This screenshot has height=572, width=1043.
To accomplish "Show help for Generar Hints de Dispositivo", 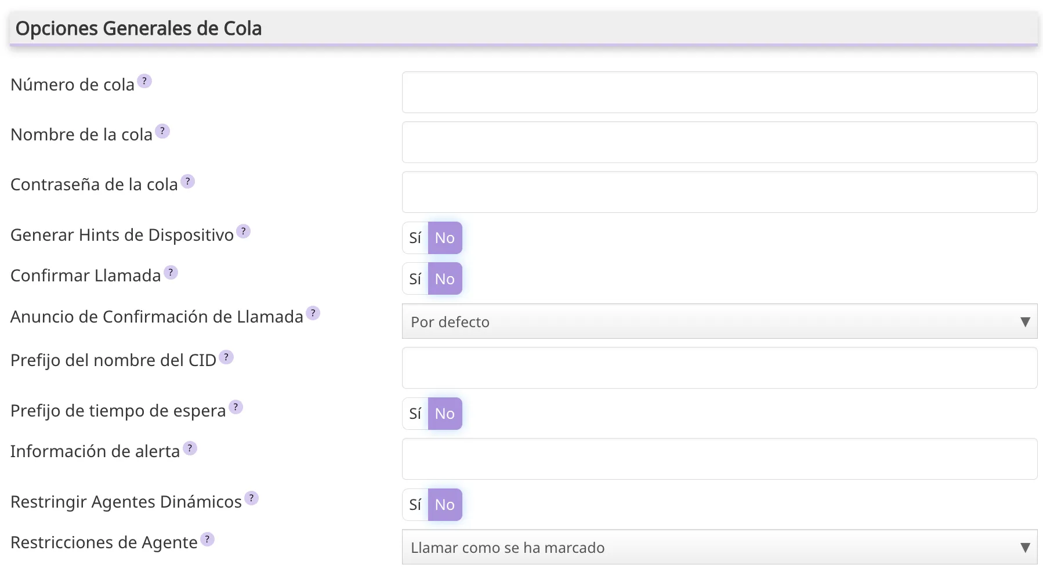I will pyautogui.click(x=244, y=231).
